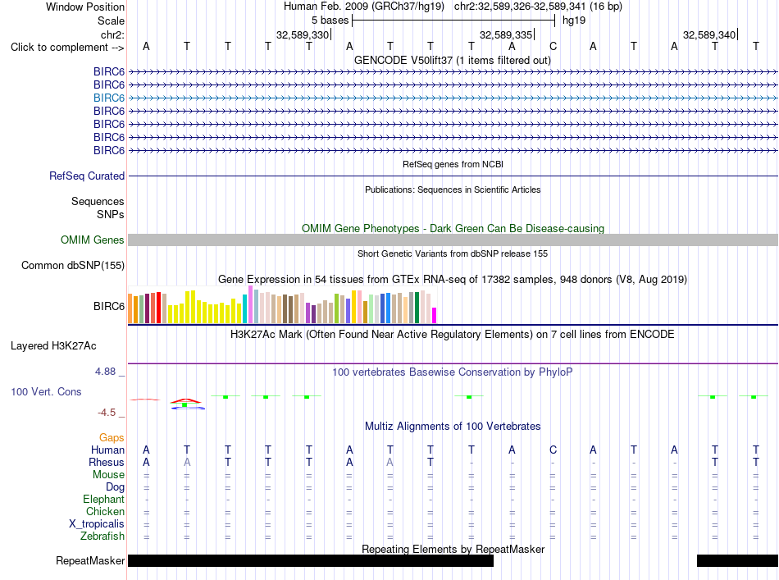
Task: Click the -4.5 PhyloP lower scale value
Action: click(x=107, y=413)
